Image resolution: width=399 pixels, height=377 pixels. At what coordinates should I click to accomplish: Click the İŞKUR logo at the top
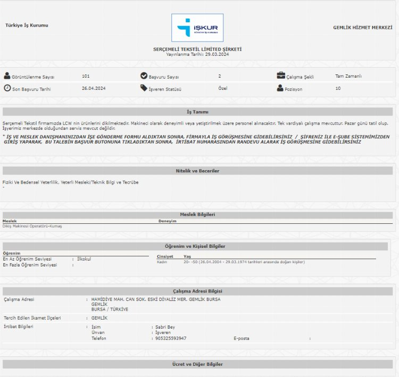[x=197, y=28]
